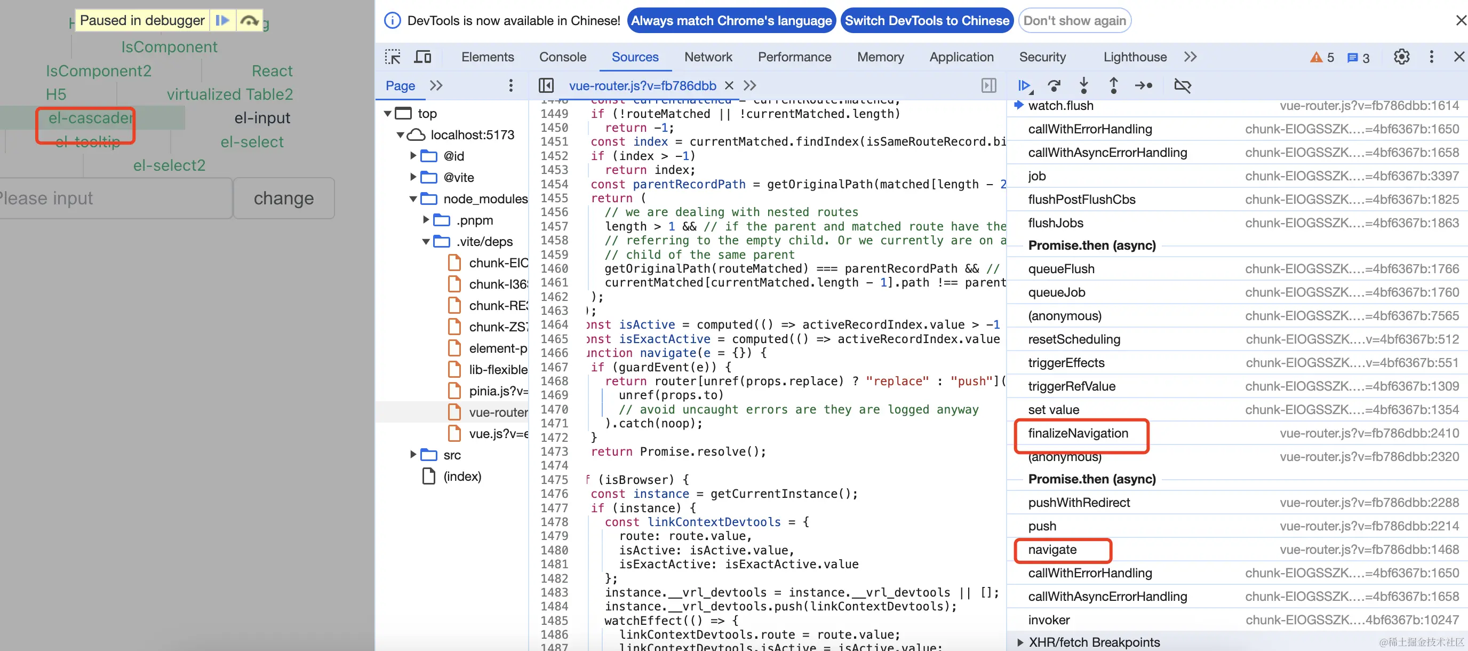
Task: Open the Network tab
Action: (708, 57)
